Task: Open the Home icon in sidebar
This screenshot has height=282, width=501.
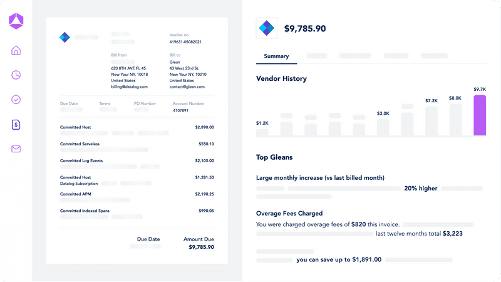Action: [16, 51]
